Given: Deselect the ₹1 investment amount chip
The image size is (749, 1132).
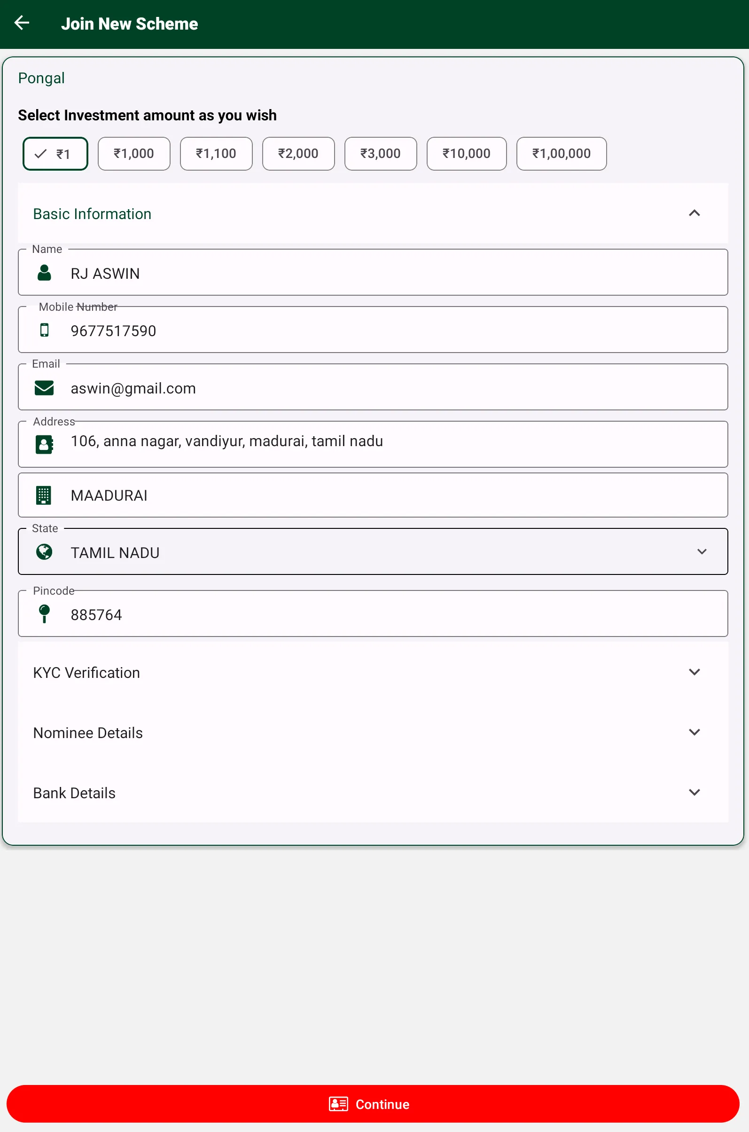Looking at the screenshot, I should 55,154.
